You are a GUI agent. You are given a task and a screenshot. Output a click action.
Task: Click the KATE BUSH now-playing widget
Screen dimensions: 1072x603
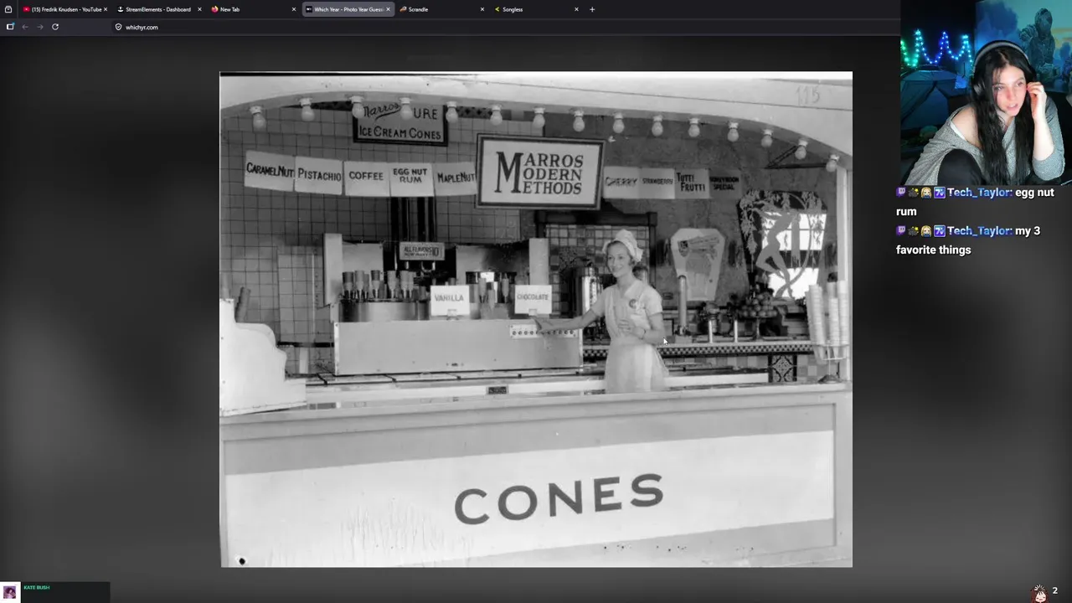[x=54, y=592]
